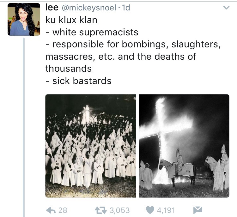This screenshot has height=217, width=237.
Task: Expand the tweet options chevron
Action: [226, 7]
